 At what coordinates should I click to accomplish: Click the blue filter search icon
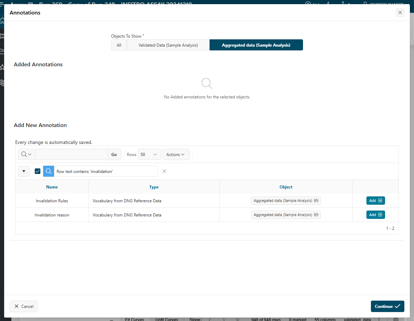point(49,171)
